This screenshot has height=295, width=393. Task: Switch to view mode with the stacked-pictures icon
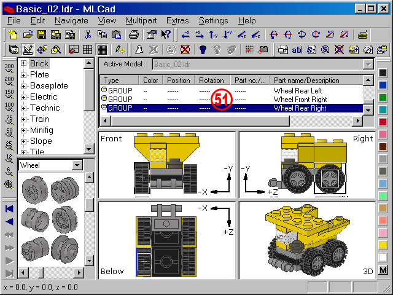click(x=14, y=49)
